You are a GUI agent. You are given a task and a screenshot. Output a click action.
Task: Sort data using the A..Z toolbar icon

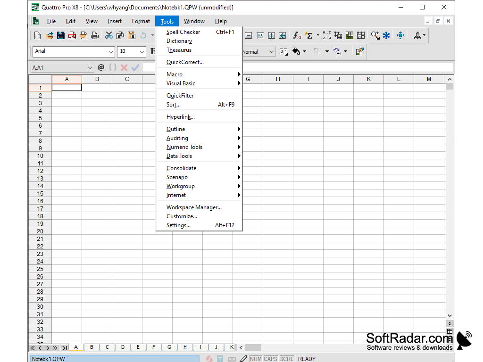[326, 35]
